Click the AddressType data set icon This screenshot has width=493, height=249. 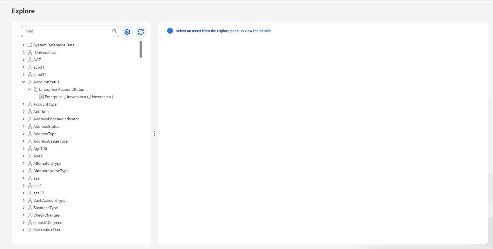coord(30,134)
